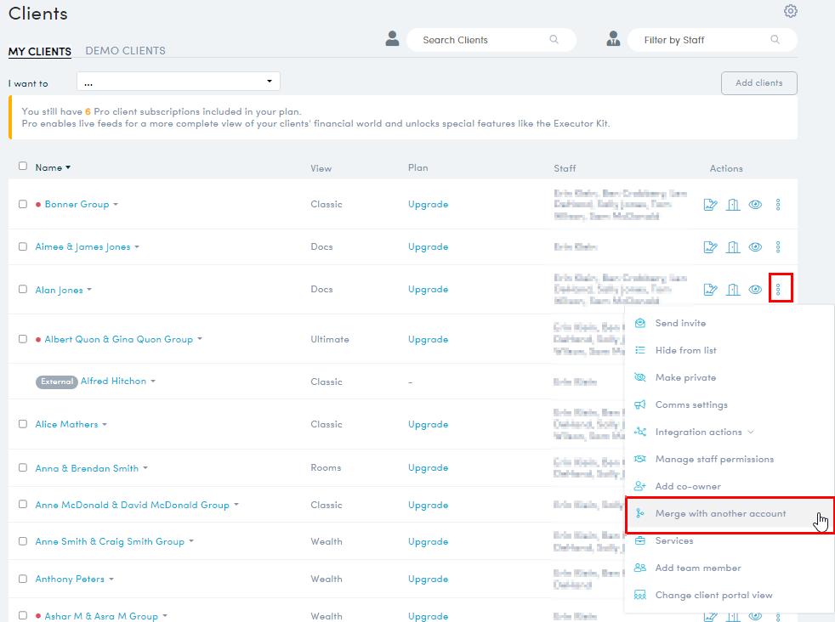Screen dimensions: 835x622
Task: Open three-dots menu for Aimee & James Jones
Action: (778, 247)
